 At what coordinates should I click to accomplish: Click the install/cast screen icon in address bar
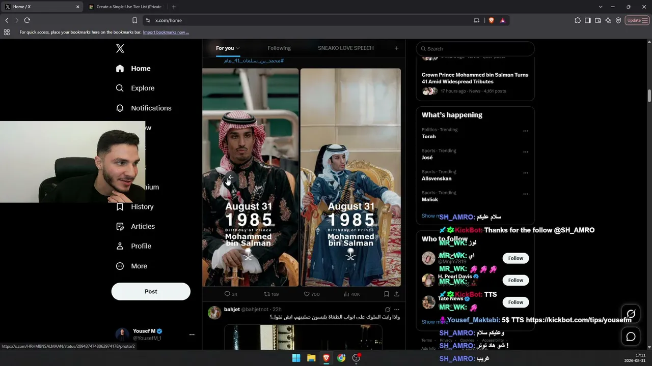click(x=476, y=20)
